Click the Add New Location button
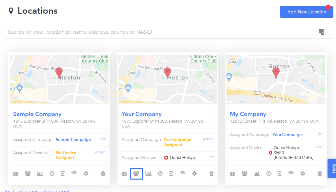The height and width of the screenshot is (192, 336). (x=306, y=12)
